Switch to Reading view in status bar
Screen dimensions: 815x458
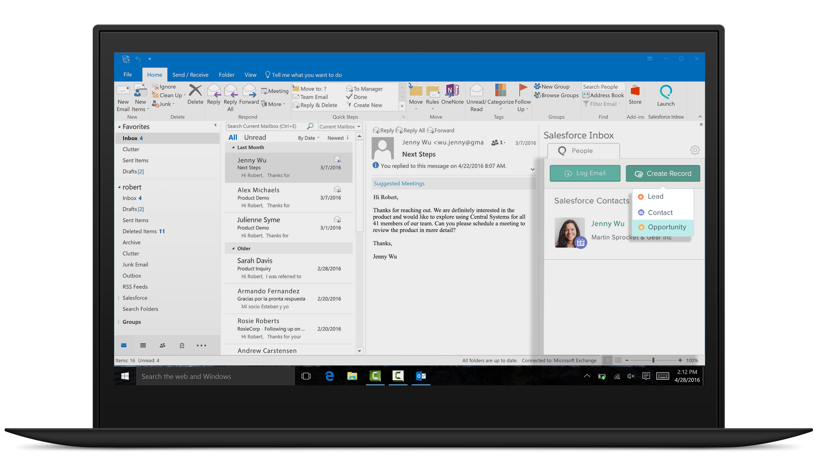click(618, 360)
